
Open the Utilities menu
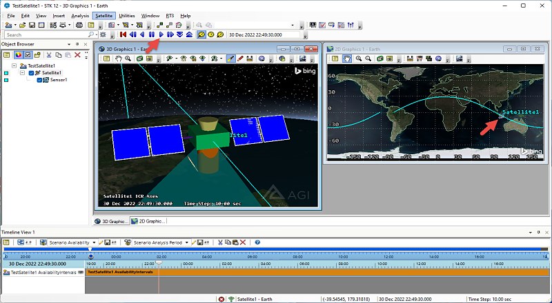[127, 16]
